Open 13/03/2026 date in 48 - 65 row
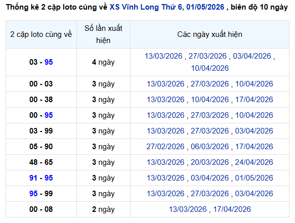This screenshot has height=223, width=295. pos(165,162)
